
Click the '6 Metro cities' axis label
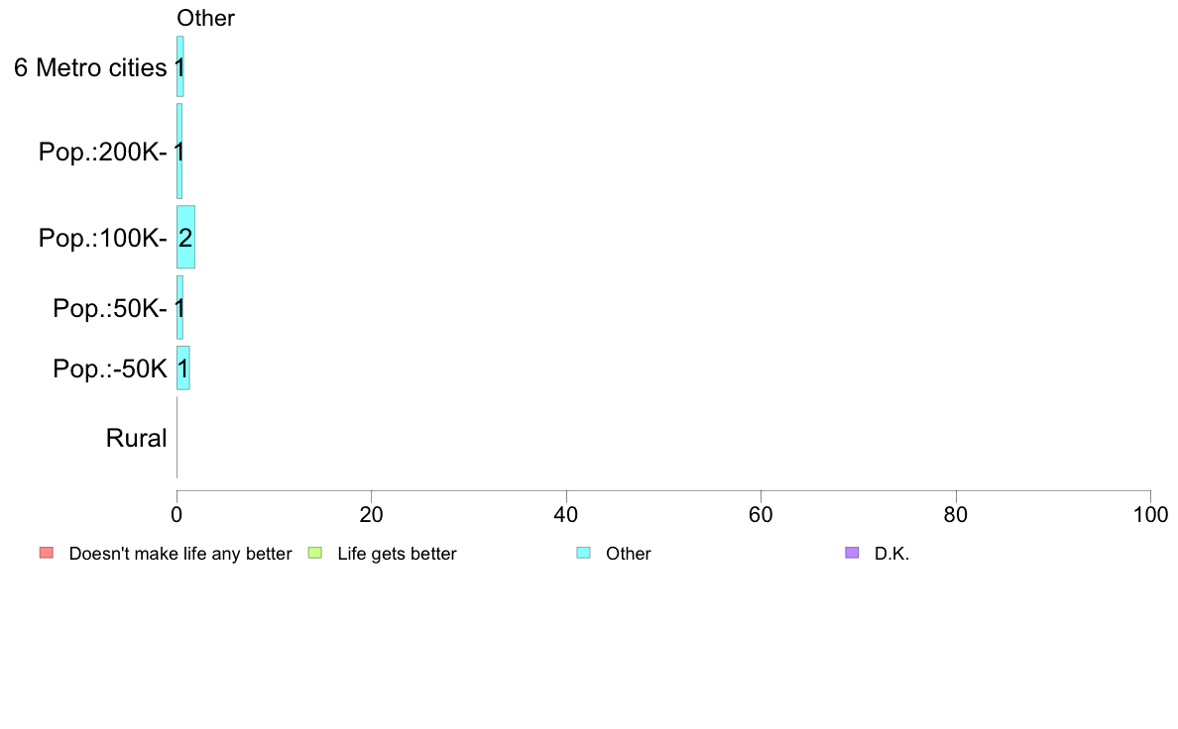[90, 67]
